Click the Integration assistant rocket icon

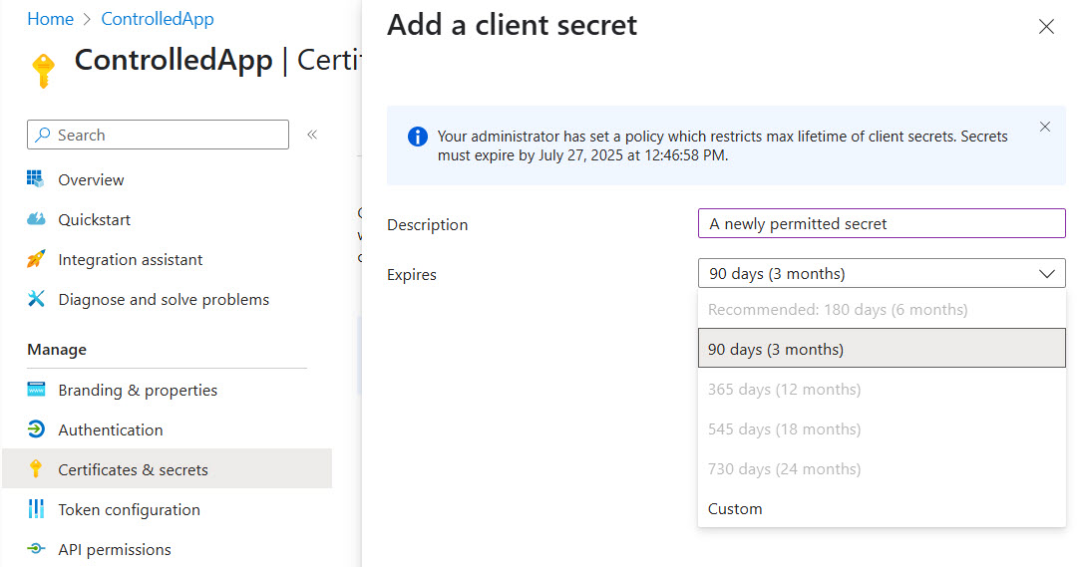(x=36, y=259)
